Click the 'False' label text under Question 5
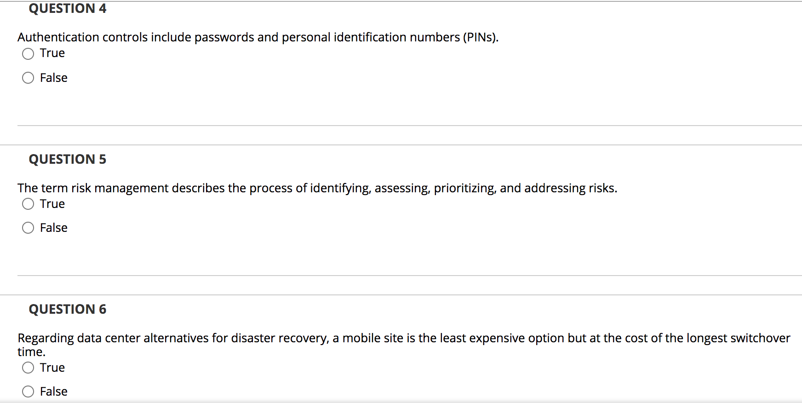 pyautogui.click(x=54, y=228)
